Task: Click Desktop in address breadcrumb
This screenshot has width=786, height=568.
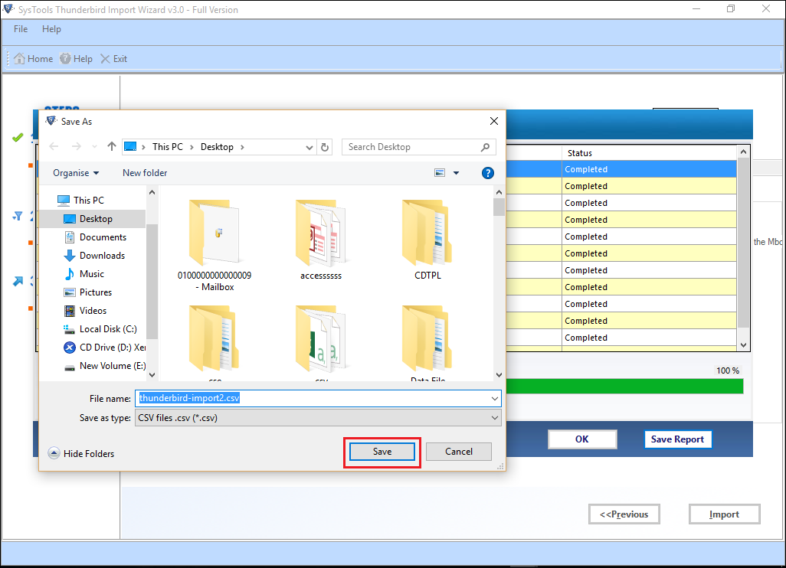Action: pos(217,147)
